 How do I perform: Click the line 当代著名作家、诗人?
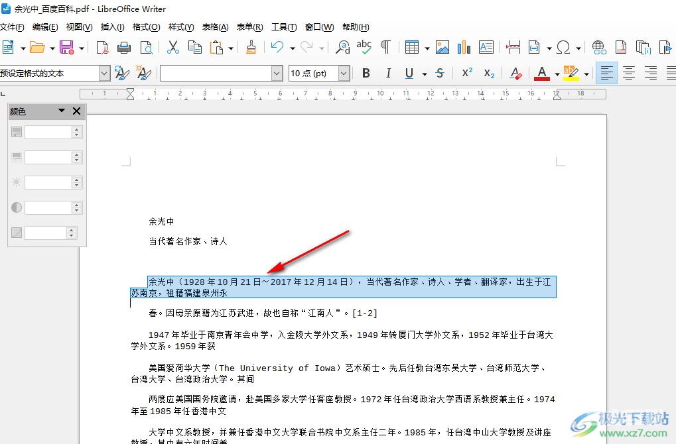point(188,241)
